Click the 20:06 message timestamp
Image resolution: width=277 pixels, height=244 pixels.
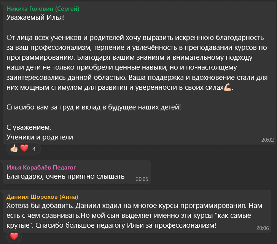tap(263, 228)
